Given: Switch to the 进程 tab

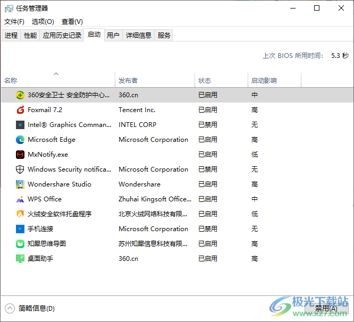Looking at the screenshot, I should click(11, 36).
